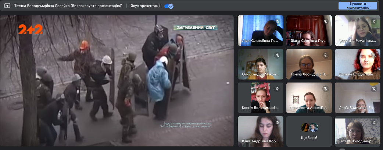This screenshot has height=150, width=383.
Task: Click muted mic icon on Дарина Владиславі... tile
Action: 374,55
